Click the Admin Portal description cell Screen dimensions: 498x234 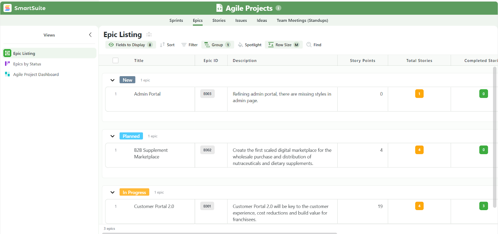(282, 99)
